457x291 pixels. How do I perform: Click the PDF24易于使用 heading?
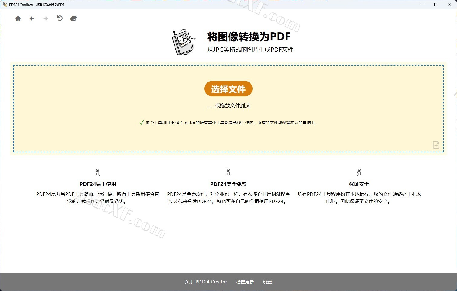coord(98,184)
